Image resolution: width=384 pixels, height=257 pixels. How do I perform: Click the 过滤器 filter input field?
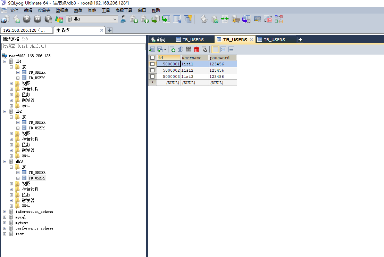coord(73,46)
